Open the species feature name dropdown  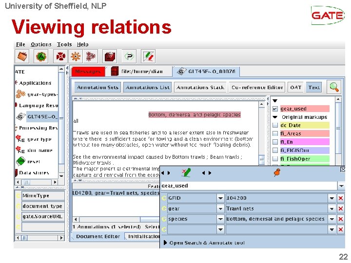(220, 219)
